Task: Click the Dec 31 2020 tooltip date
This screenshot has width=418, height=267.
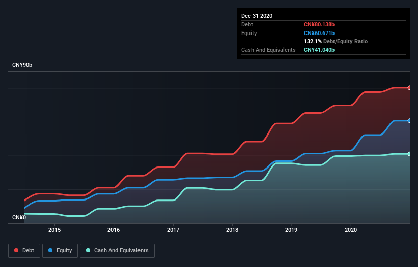Action: 257,16
